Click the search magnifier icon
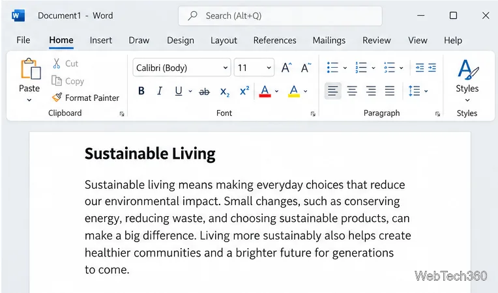Image resolution: width=498 pixels, height=293 pixels. pos(192,16)
